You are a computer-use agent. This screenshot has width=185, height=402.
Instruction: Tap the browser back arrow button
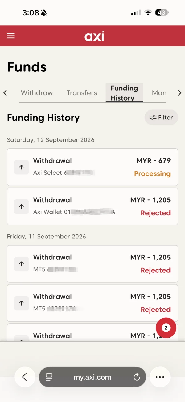pyautogui.click(x=25, y=377)
